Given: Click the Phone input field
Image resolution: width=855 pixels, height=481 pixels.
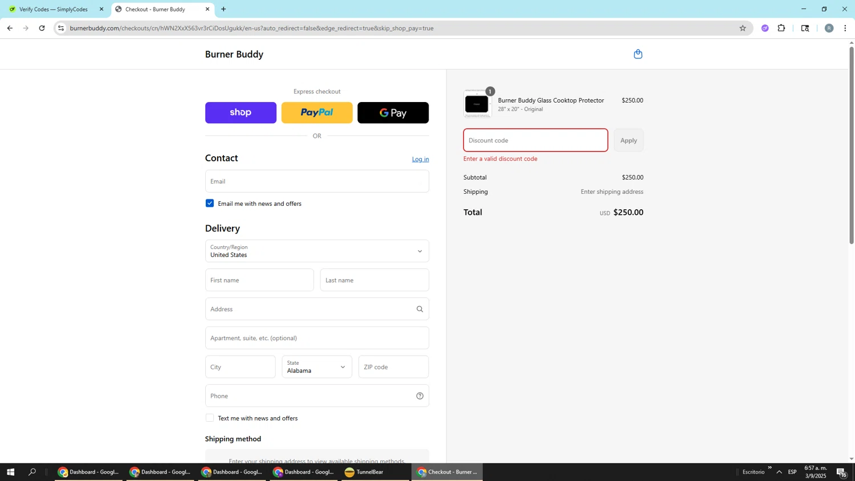Looking at the screenshot, I should [x=317, y=396].
